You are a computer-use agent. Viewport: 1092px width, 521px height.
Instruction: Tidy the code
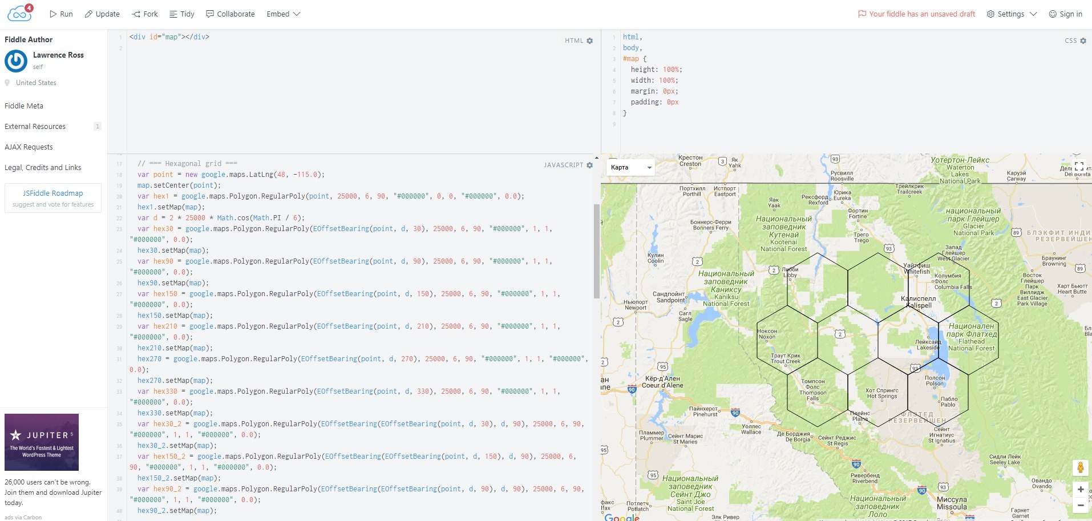(182, 14)
